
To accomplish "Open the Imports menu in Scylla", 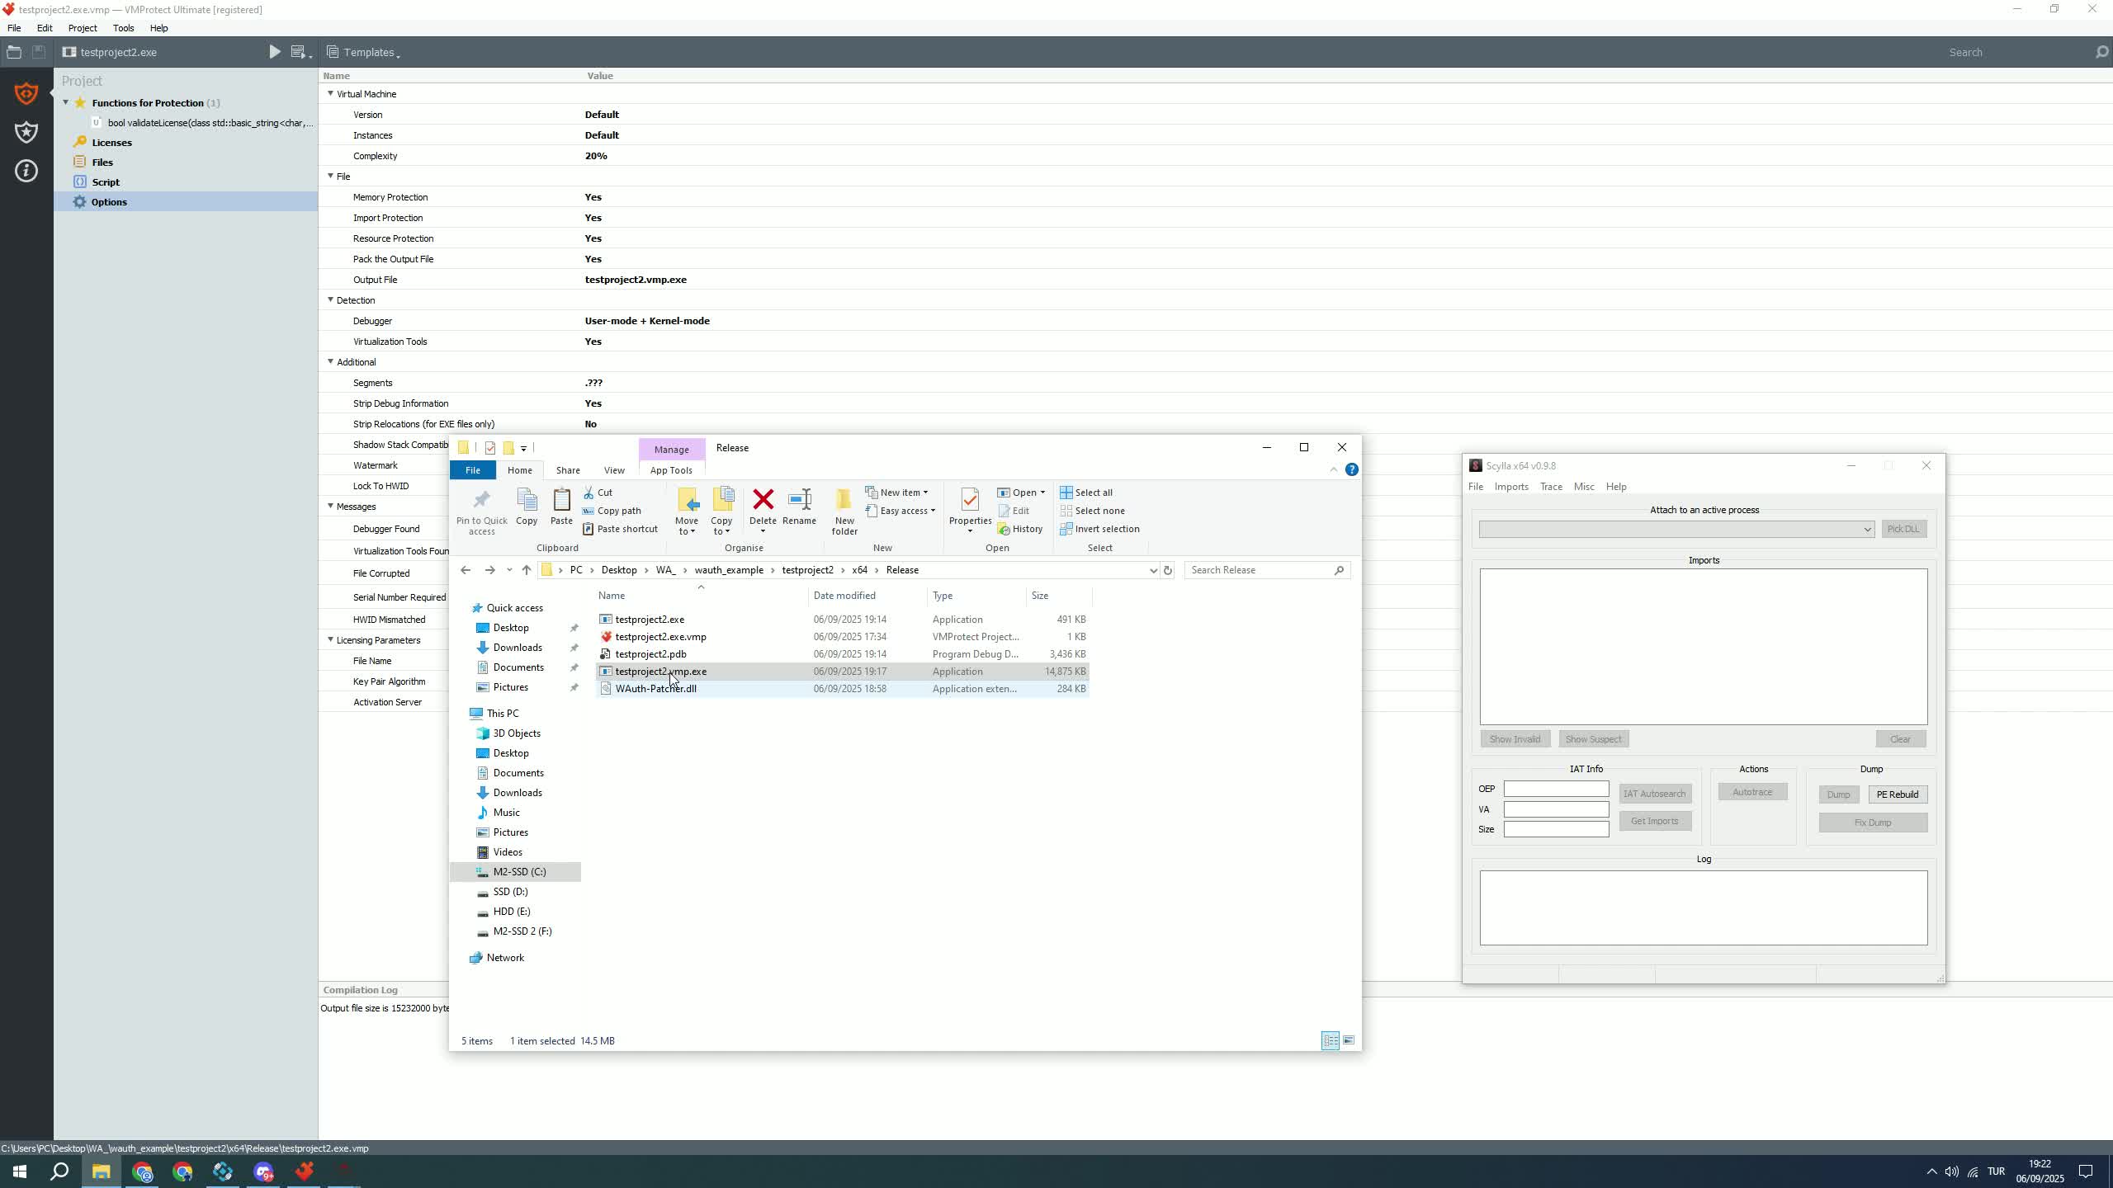I will point(1511,487).
